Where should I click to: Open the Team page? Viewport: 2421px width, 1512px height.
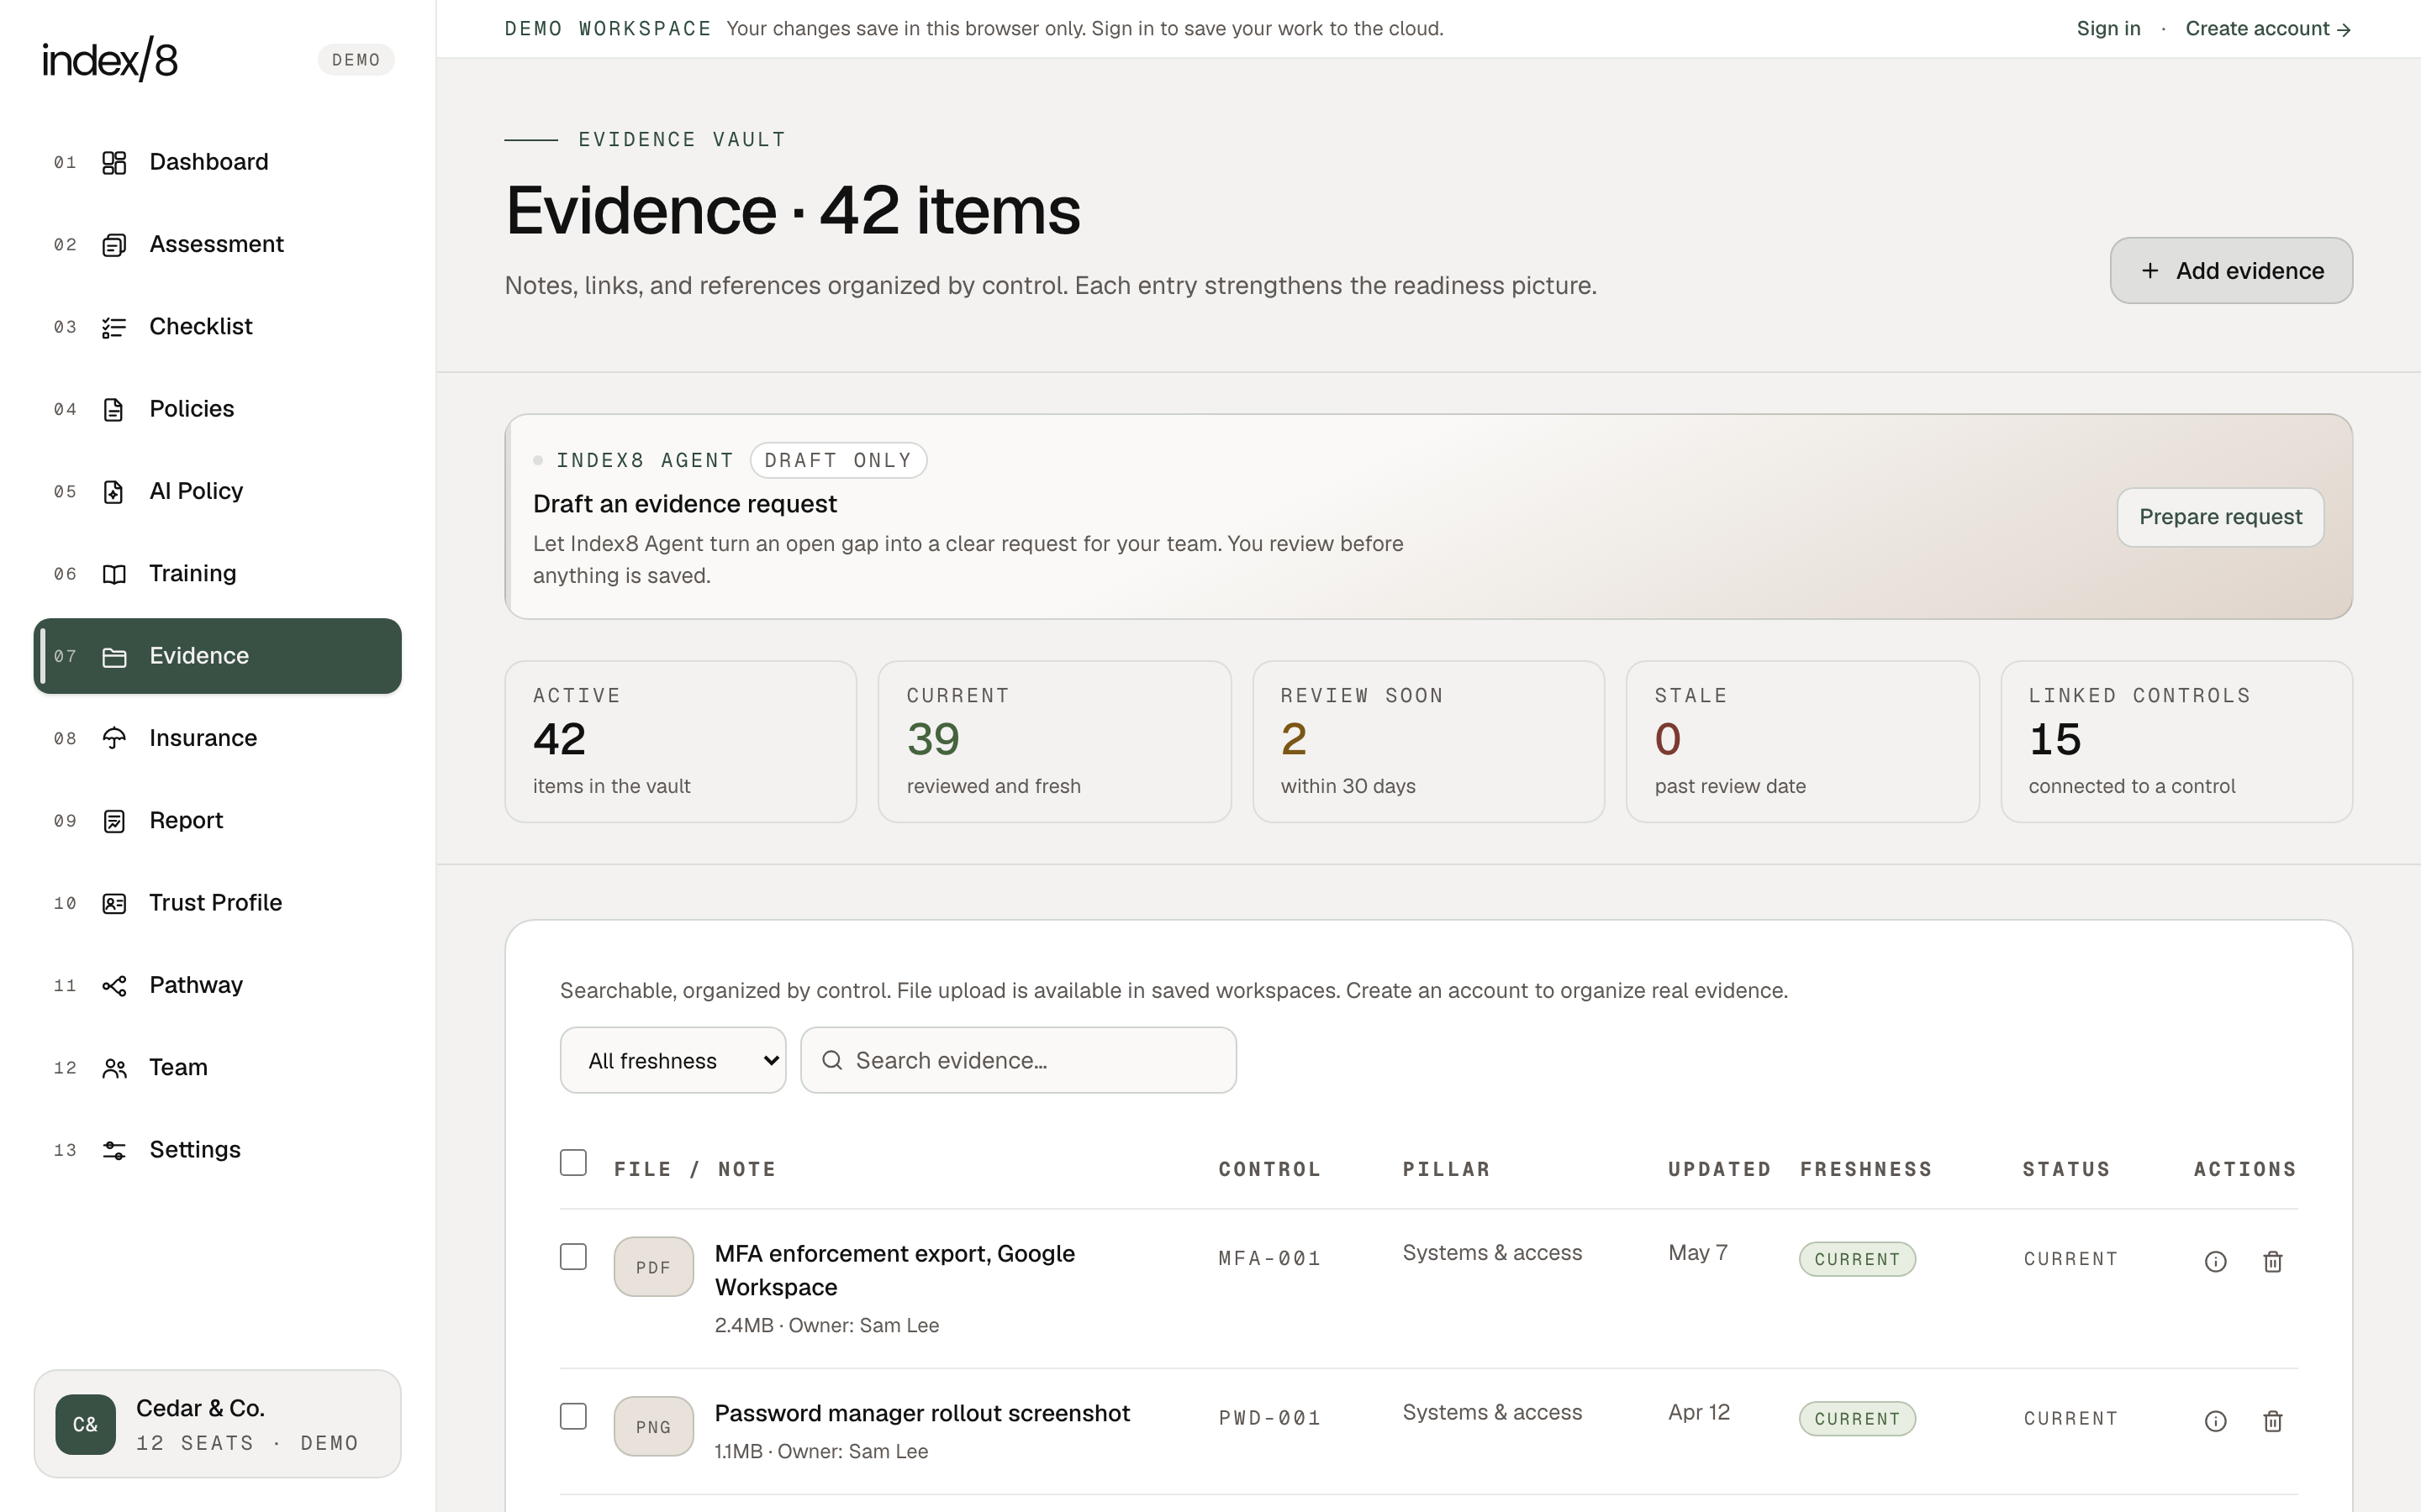217,1068
